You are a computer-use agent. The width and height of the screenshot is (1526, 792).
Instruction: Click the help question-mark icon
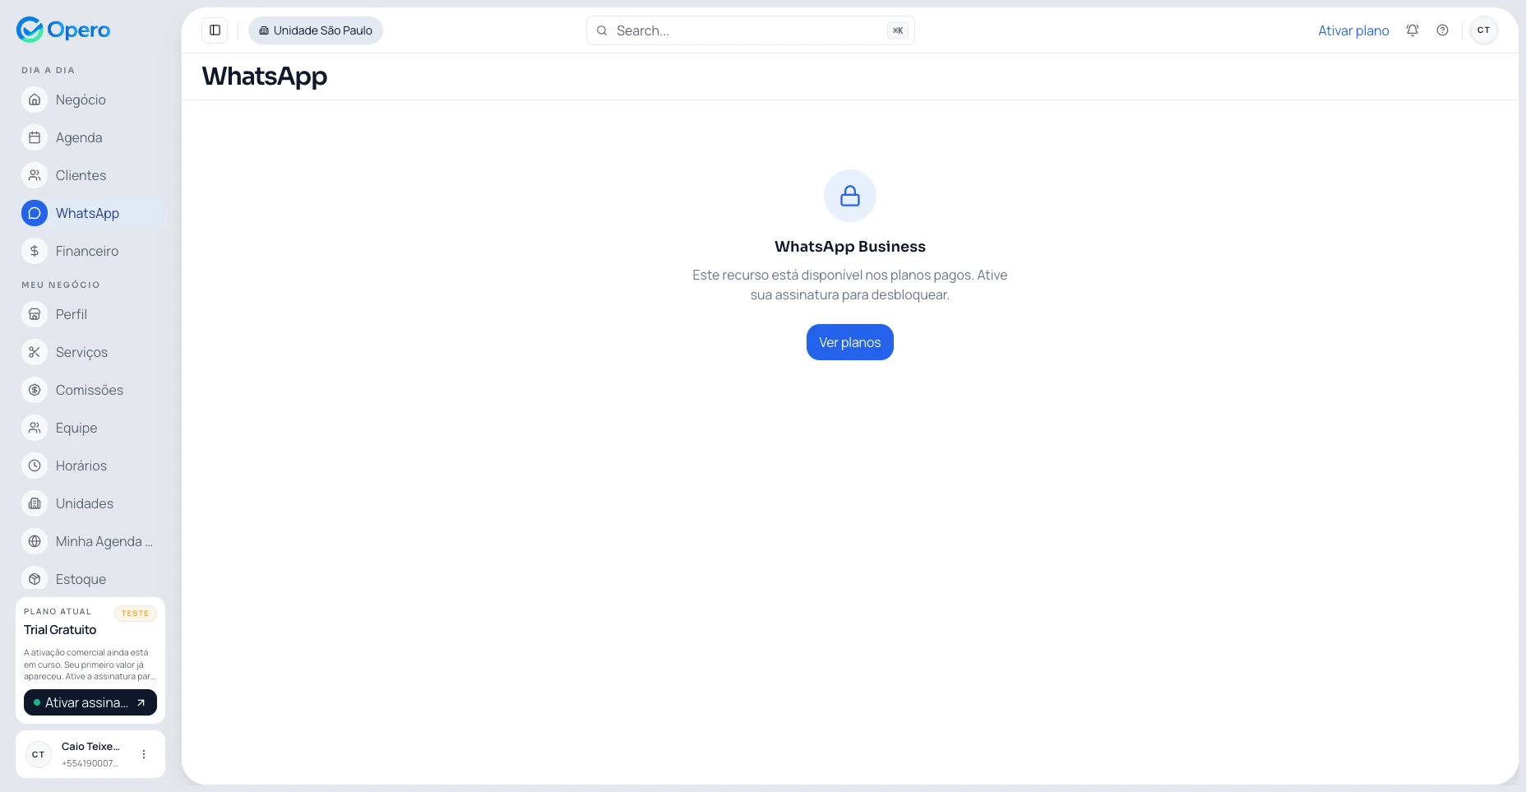pyautogui.click(x=1442, y=30)
